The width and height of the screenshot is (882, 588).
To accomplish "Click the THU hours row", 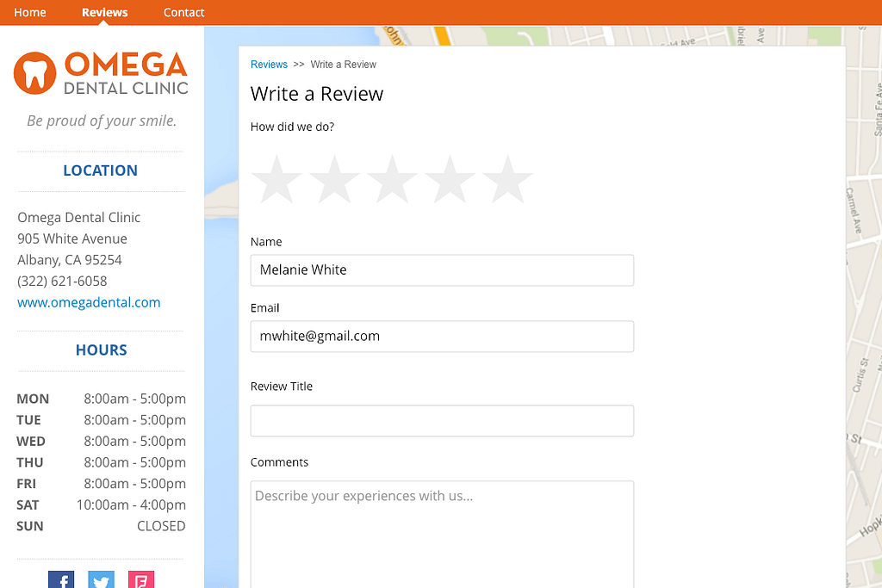I will tap(102, 462).
